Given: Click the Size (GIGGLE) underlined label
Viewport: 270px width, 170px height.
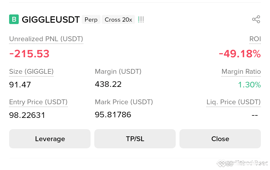Looking at the screenshot, I should 31,72.
